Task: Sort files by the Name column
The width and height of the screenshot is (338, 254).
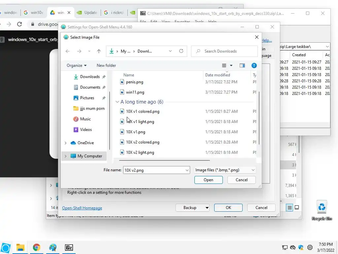Action: pos(129,75)
